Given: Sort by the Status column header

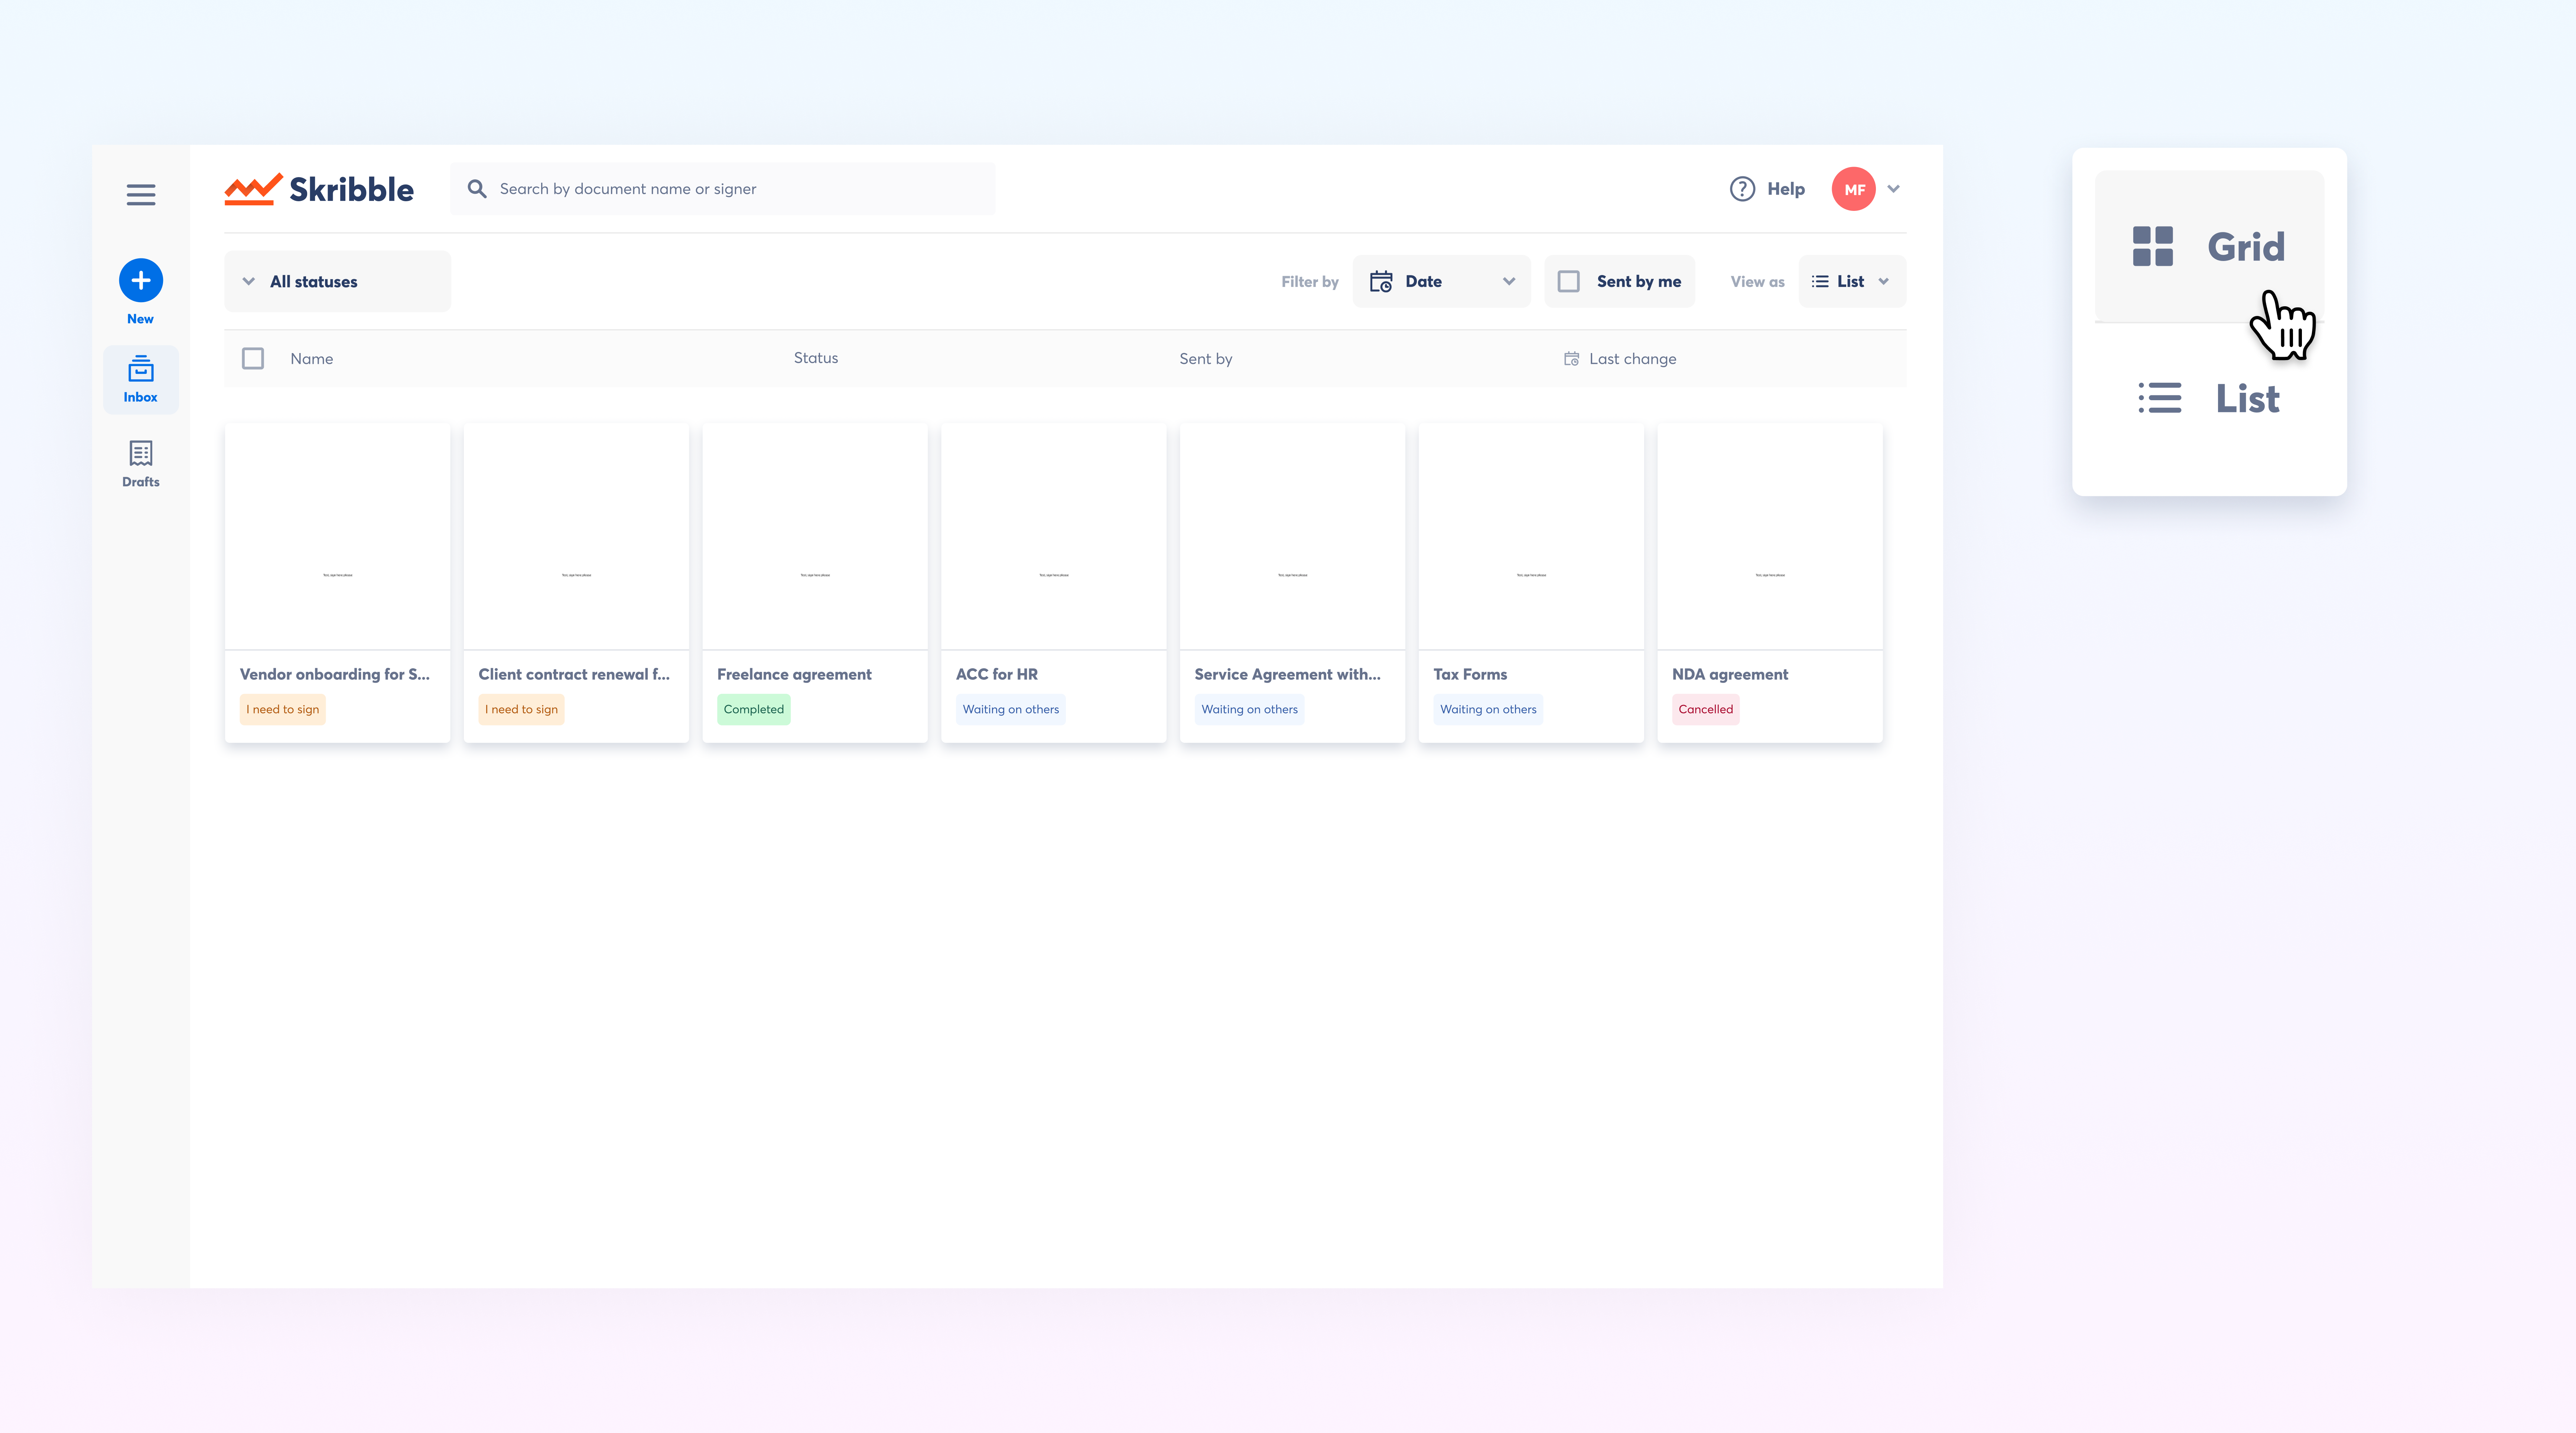Looking at the screenshot, I should pos(816,358).
